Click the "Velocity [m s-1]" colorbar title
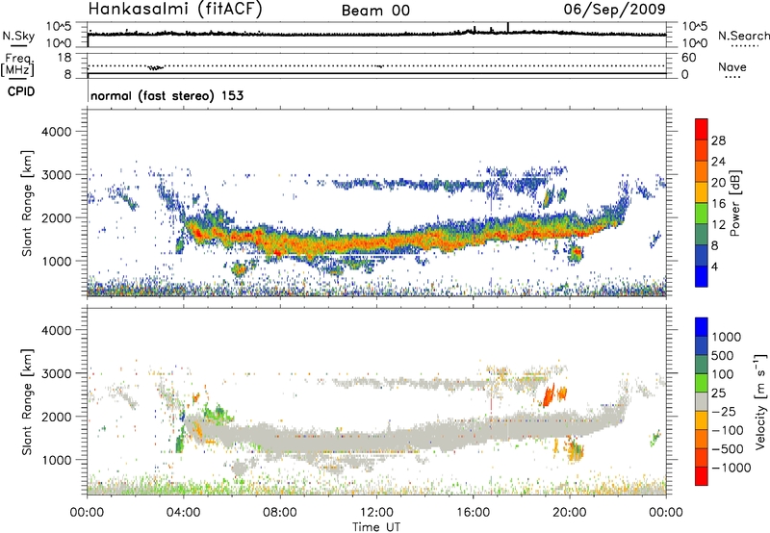The height and width of the screenshot is (533, 770). coord(760,401)
